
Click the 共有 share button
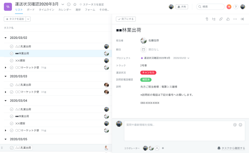pos(182,7)
